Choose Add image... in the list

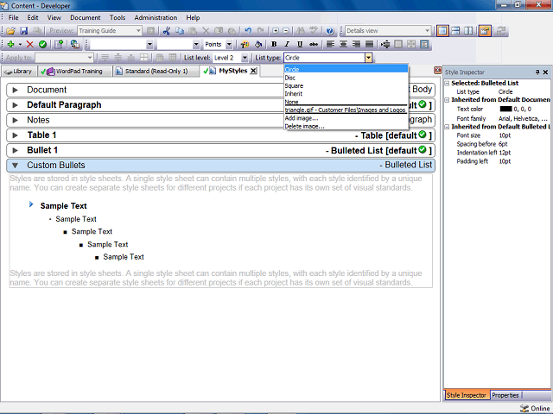[x=346, y=118]
